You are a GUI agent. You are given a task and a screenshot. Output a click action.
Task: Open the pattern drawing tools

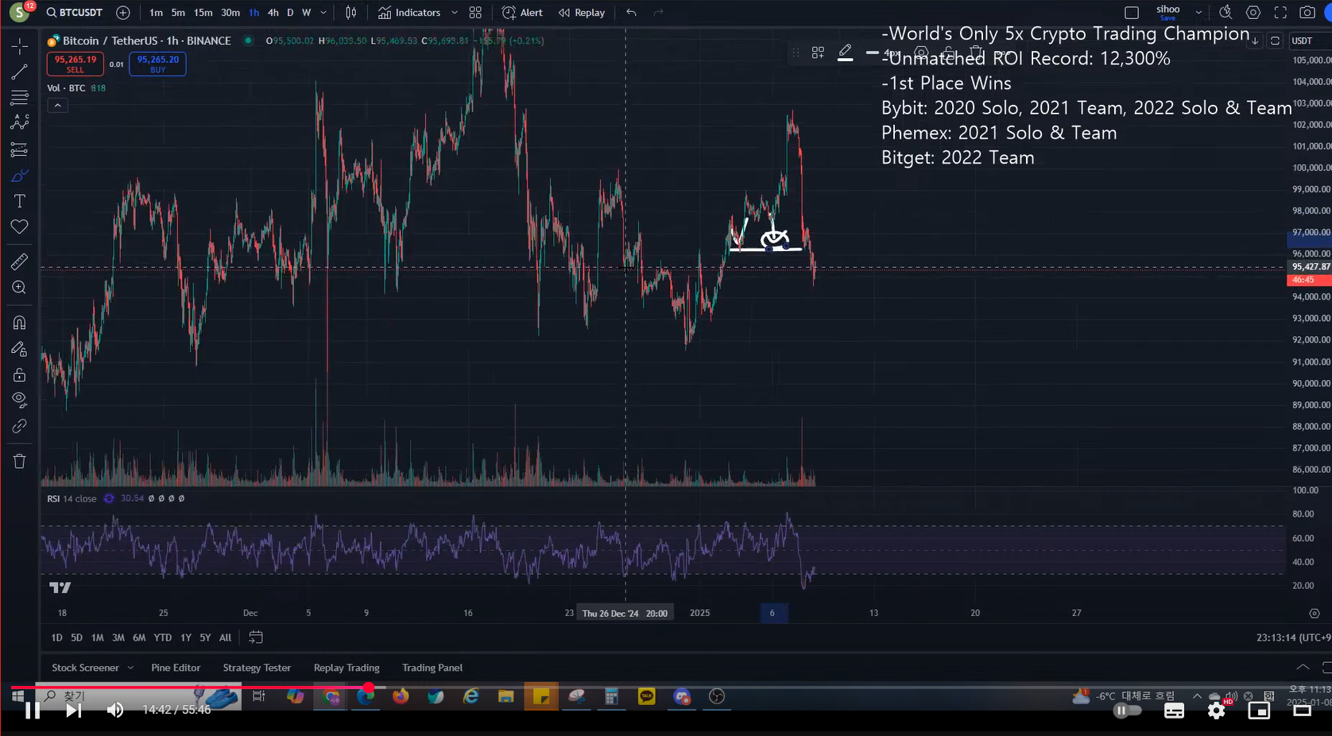[19, 122]
